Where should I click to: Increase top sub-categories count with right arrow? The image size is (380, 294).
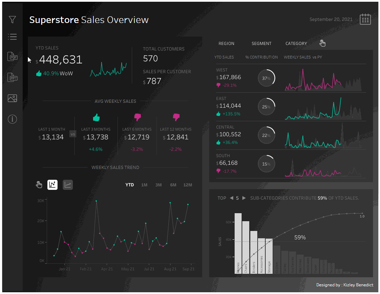(244, 198)
